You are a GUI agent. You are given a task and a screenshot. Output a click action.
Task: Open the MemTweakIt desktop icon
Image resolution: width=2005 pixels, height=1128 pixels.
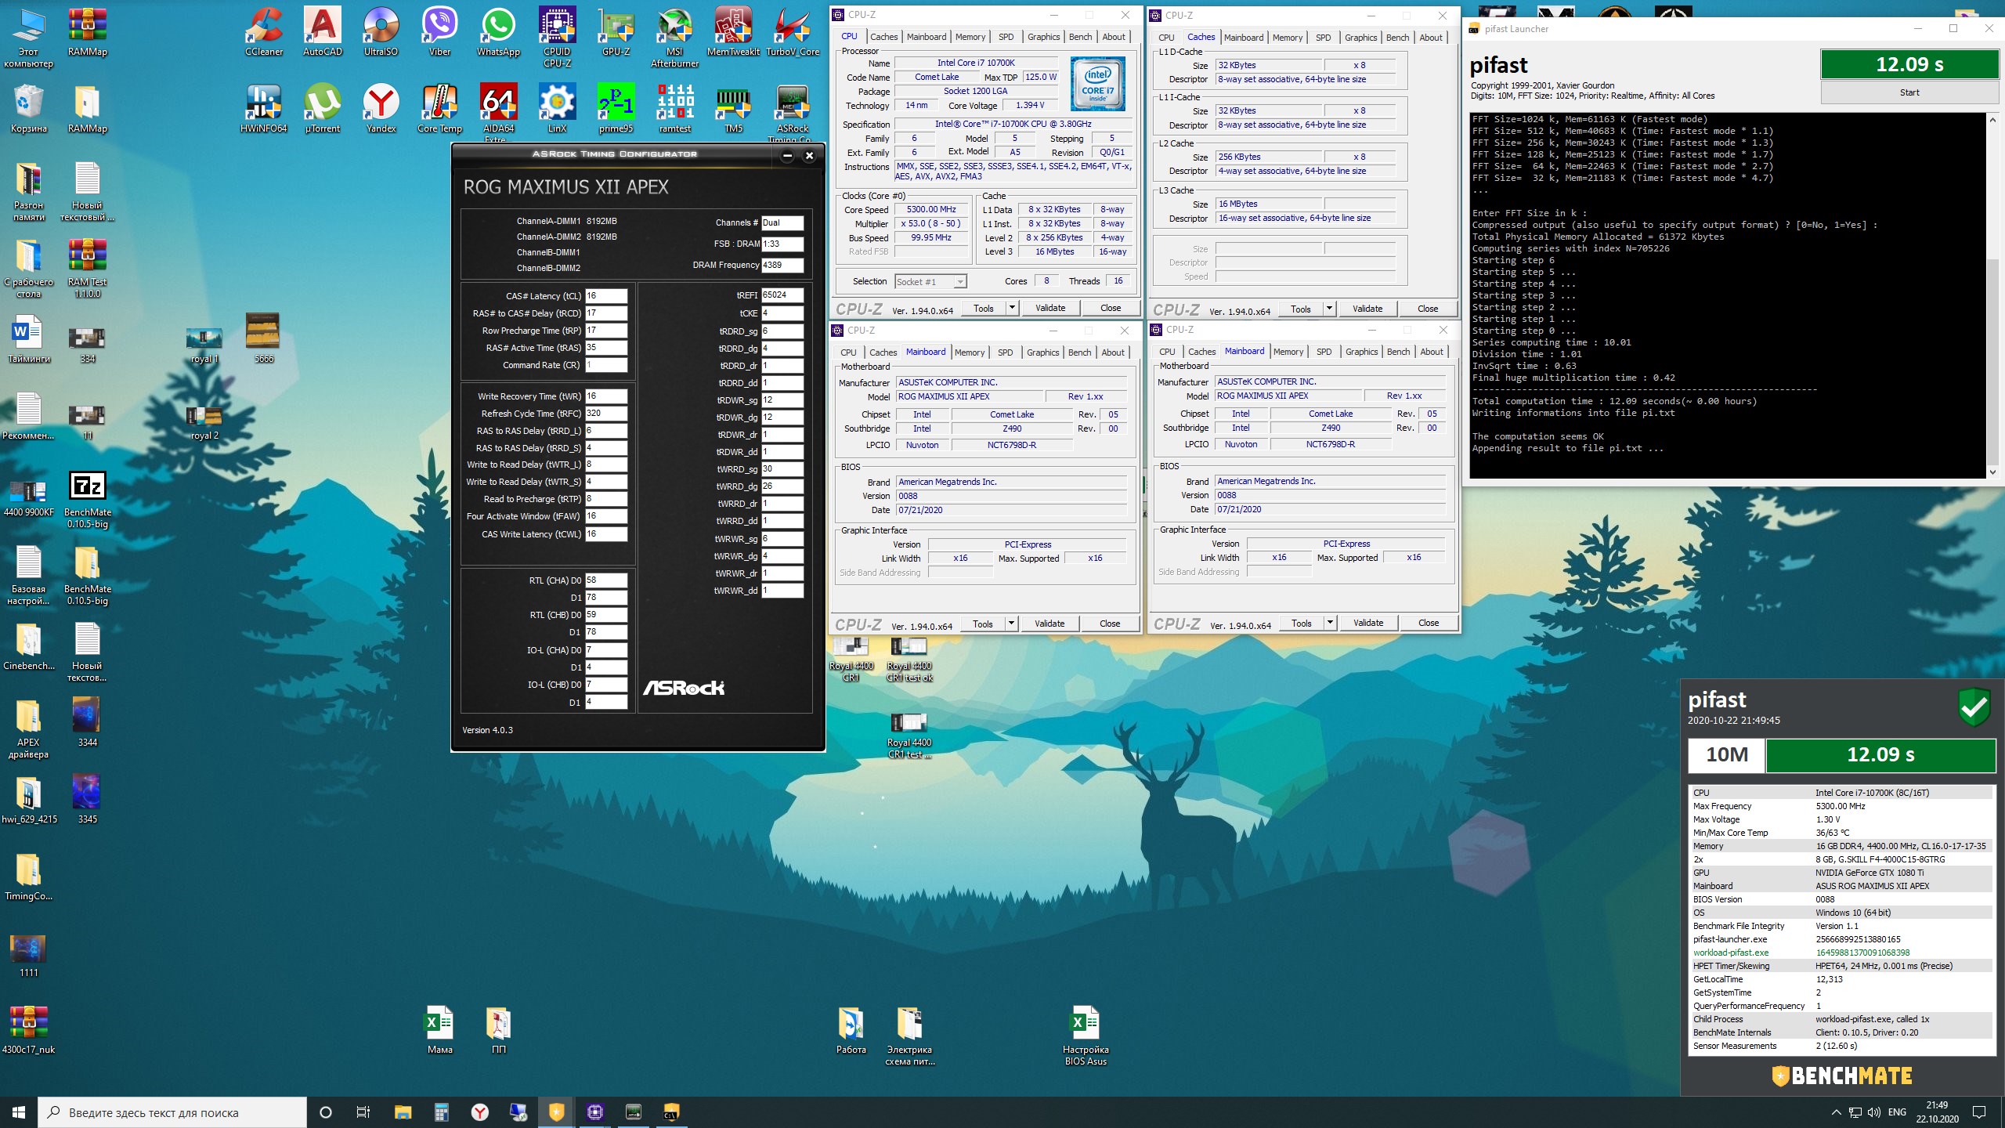point(733,31)
